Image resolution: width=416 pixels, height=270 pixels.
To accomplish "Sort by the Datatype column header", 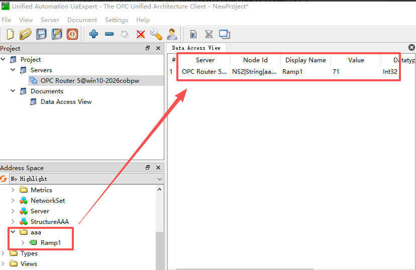I will pos(398,60).
